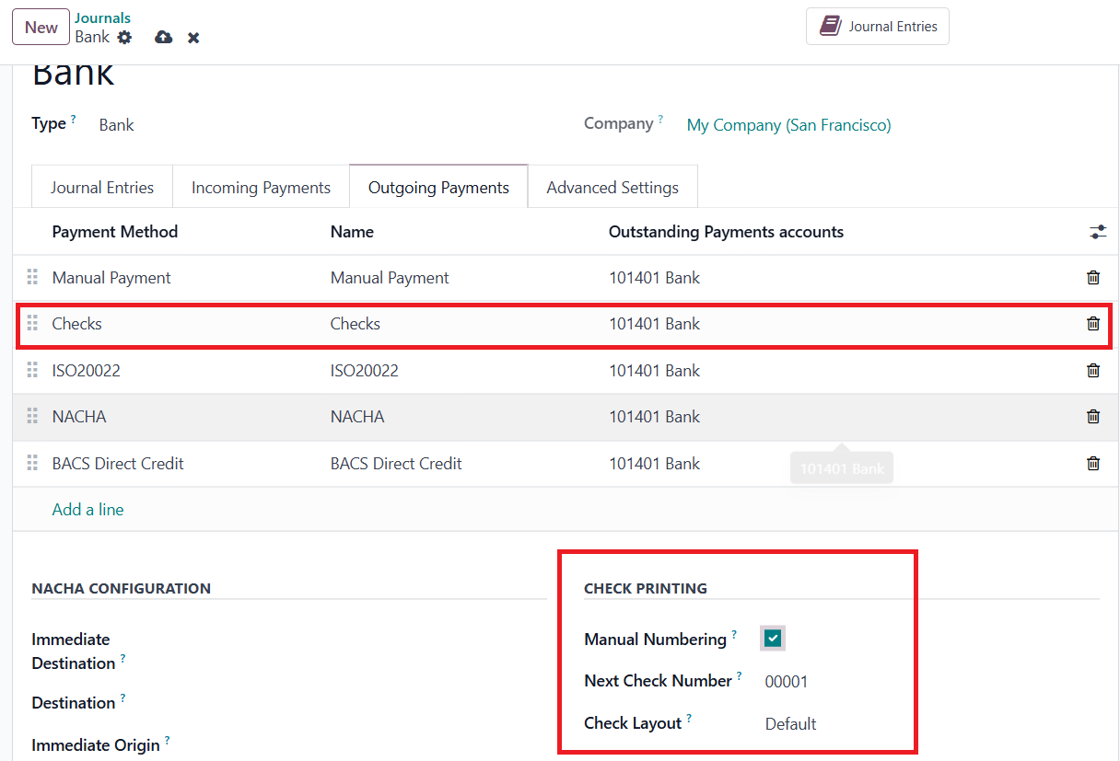Click the gear settings icon beside Bank

(x=124, y=38)
